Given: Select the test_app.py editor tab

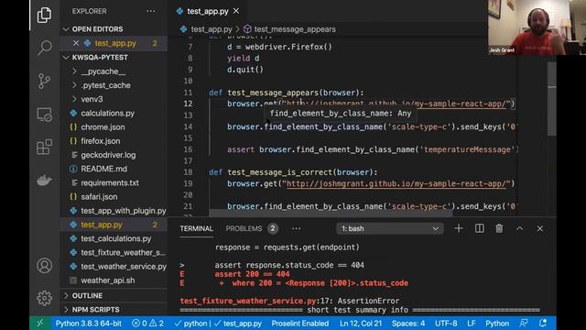Looking at the screenshot, I should (208, 11).
